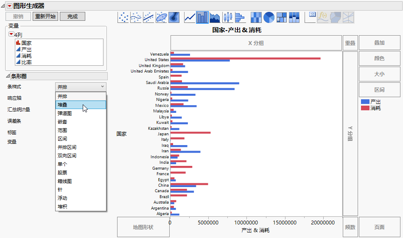Screen dimensions: 403x238
Task: Select the Treemap element icon
Action: point(282,17)
